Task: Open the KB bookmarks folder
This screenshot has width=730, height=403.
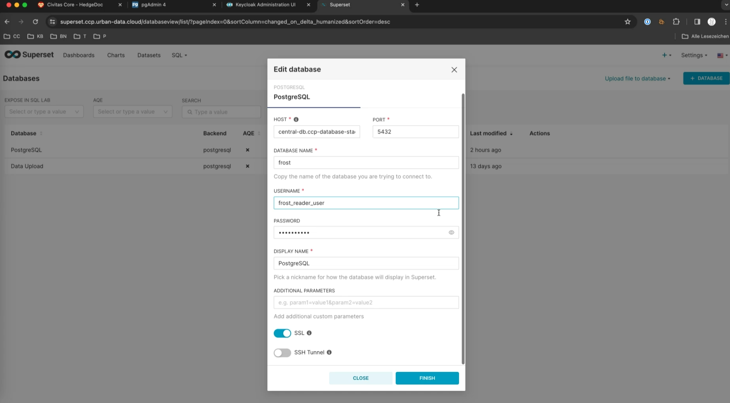Action: tap(35, 36)
